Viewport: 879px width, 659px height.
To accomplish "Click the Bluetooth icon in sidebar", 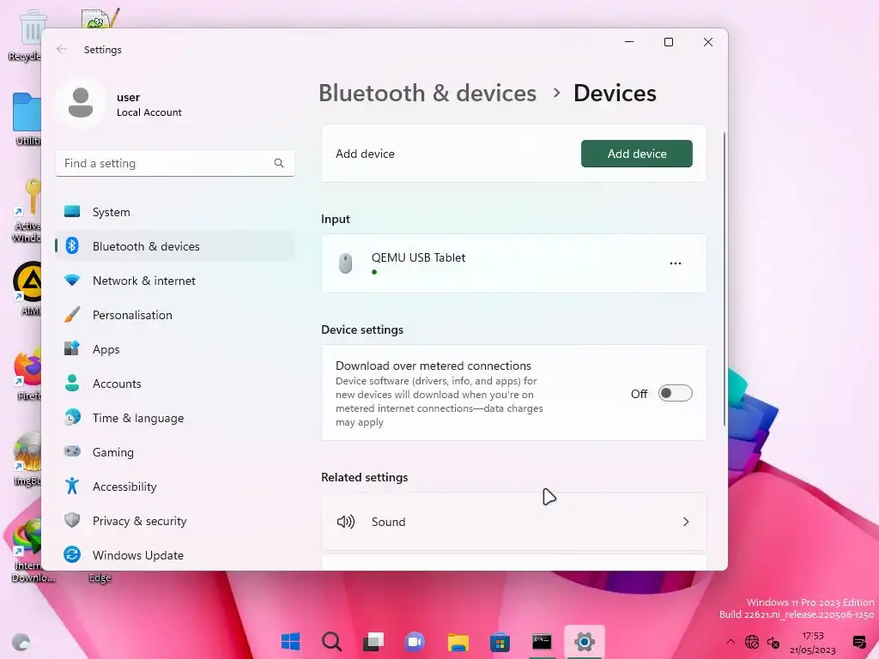I will 72,246.
